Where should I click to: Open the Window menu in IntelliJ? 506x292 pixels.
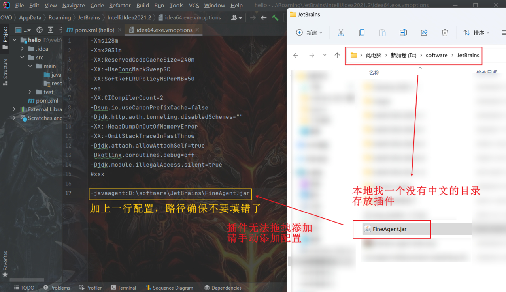pyautogui.click(x=214, y=6)
